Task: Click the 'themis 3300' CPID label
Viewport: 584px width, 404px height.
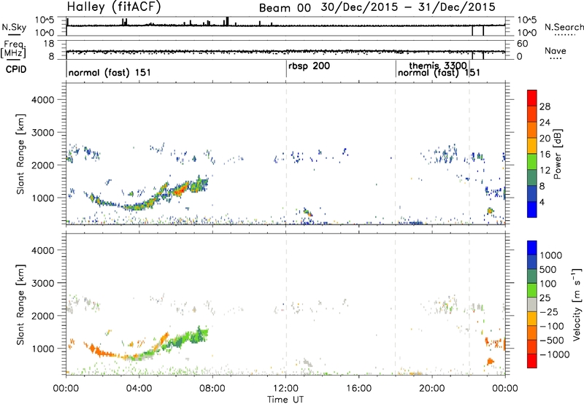Action: point(437,66)
